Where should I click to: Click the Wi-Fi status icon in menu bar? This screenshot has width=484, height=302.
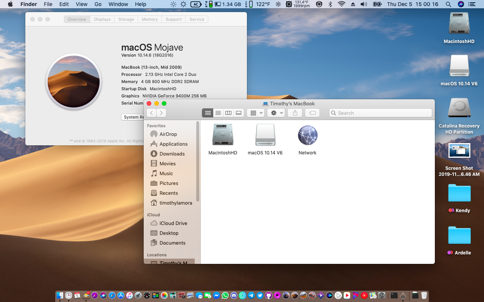(x=341, y=4)
